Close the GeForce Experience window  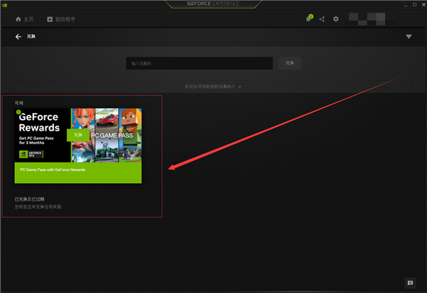423,5
